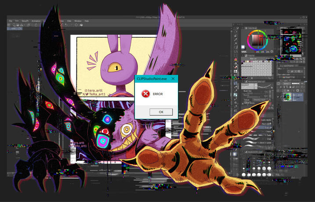Choose the first brush size preset, bottom row

244,175
